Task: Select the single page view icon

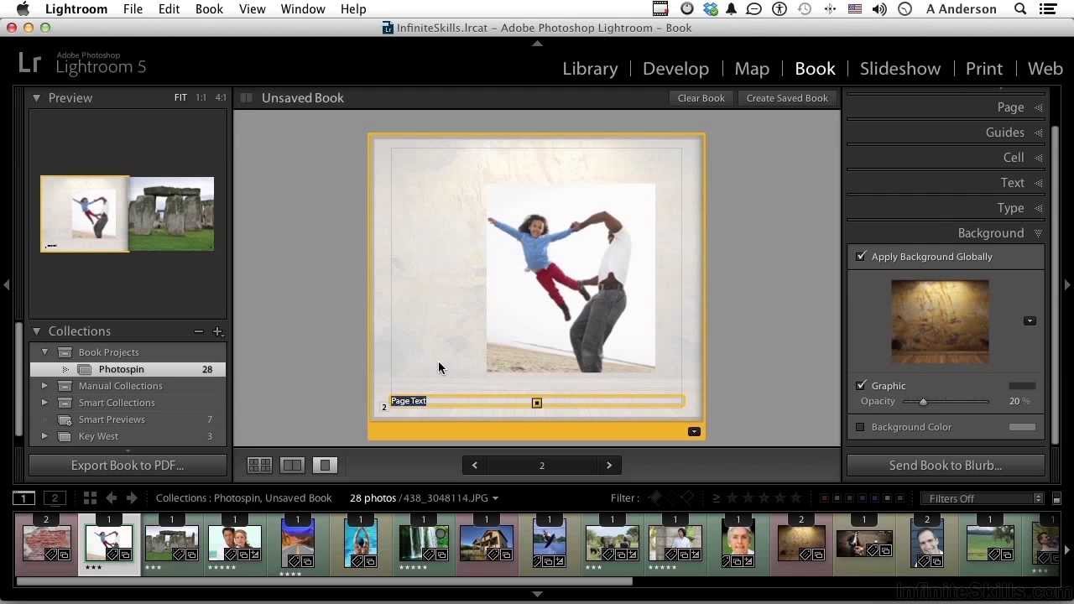Action: coord(325,465)
